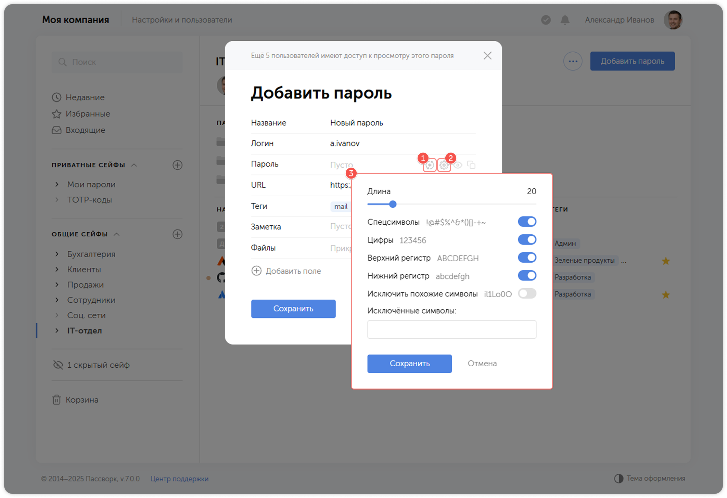The height and width of the screenshot is (498, 727).
Task: Click the Заметка field placeholder
Action: [341, 226]
